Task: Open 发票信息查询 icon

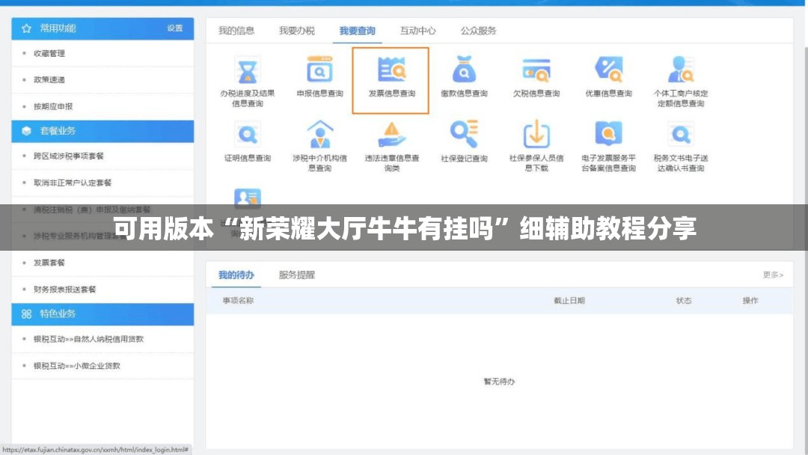Action: [x=391, y=70]
